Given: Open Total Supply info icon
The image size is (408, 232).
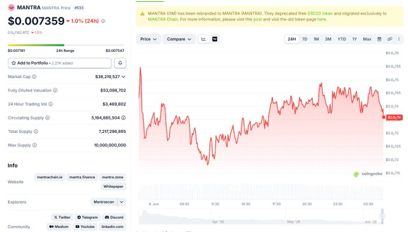Looking at the screenshot, I should [x=36, y=132].
